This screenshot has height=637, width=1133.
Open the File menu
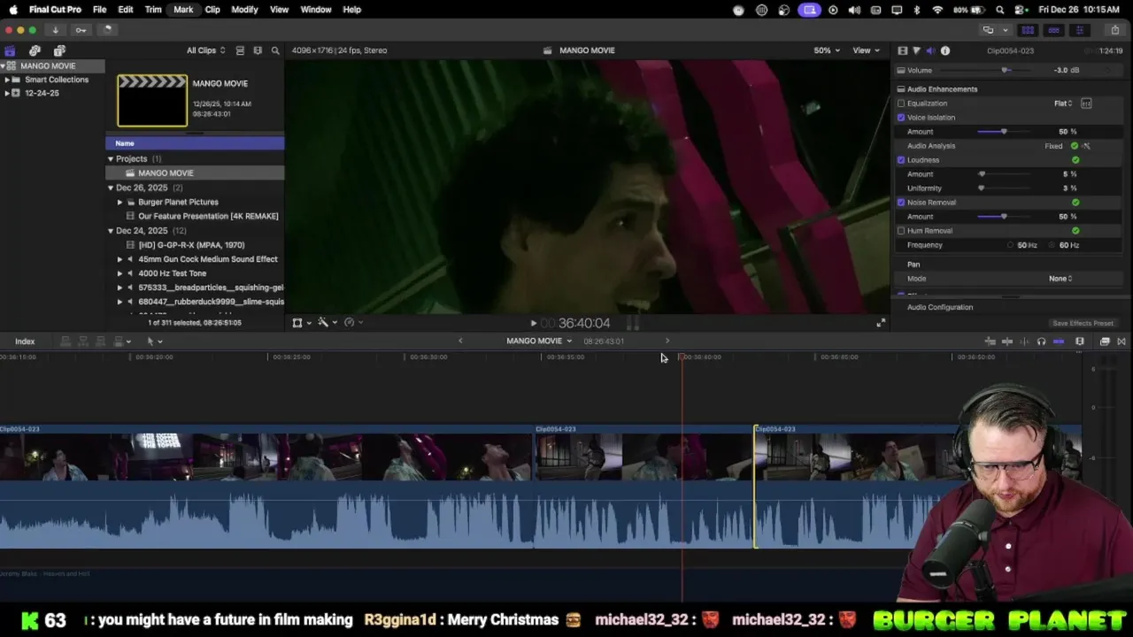coord(100,10)
